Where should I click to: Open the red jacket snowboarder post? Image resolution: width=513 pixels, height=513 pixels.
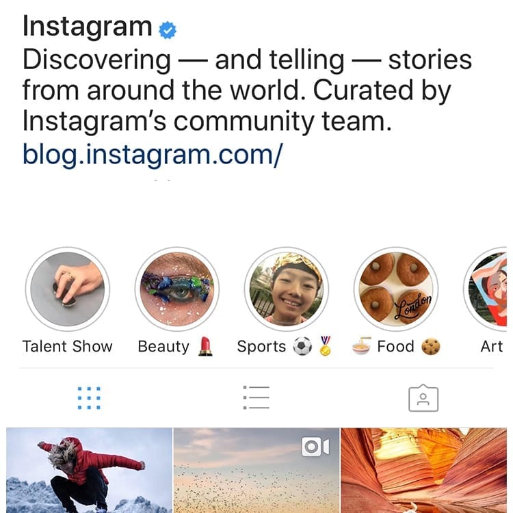pos(89,471)
